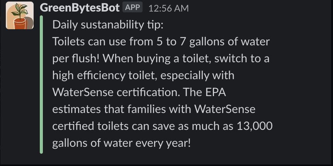The height and width of the screenshot is (166, 333).
Task: Click the APP badge beside the bot name
Action: pyautogui.click(x=133, y=7)
